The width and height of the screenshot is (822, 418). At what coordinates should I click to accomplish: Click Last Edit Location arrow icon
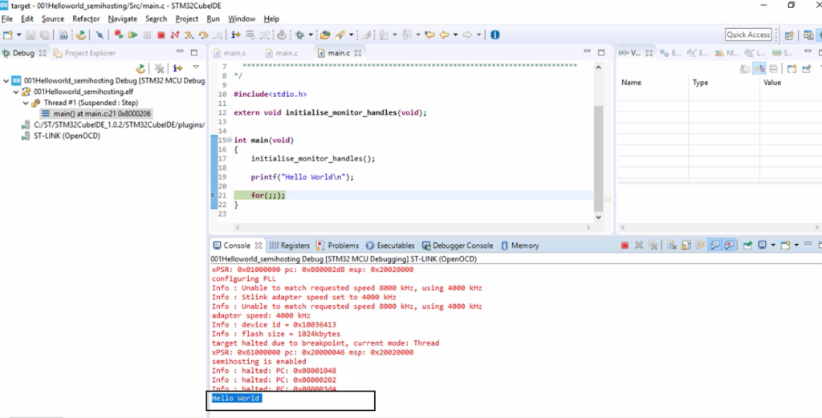(430, 34)
